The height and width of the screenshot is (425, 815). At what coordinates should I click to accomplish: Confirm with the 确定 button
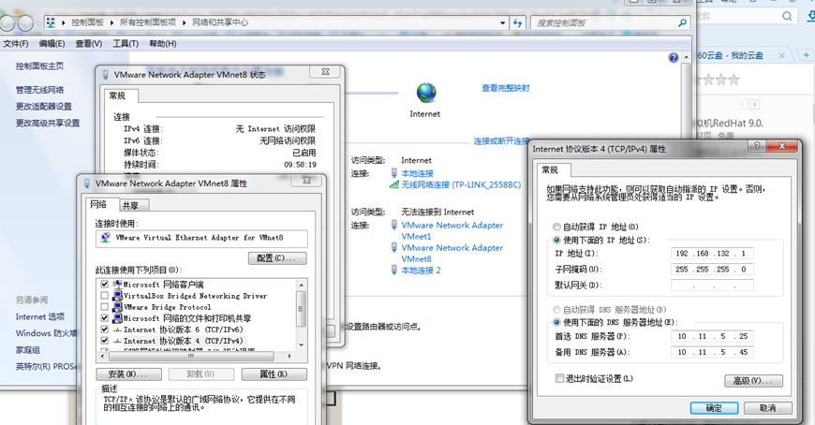[714, 408]
